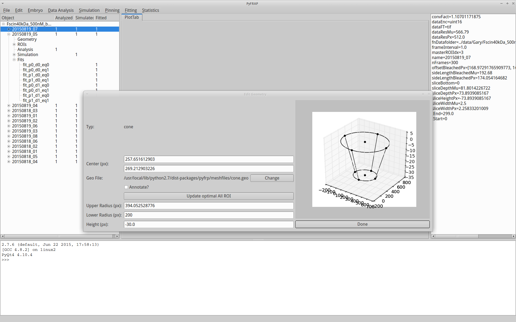Expand the Simulation tree node

click(x=14, y=54)
